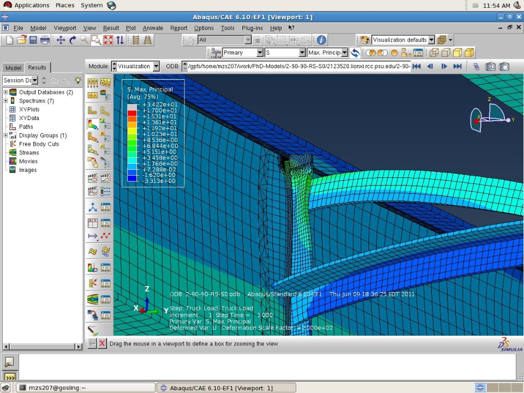Click the Save icon in toolbar
The height and width of the screenshot is (393, 524).
(33, 40)
